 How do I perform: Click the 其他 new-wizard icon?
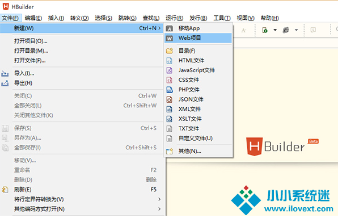click(x=170, y=152)
